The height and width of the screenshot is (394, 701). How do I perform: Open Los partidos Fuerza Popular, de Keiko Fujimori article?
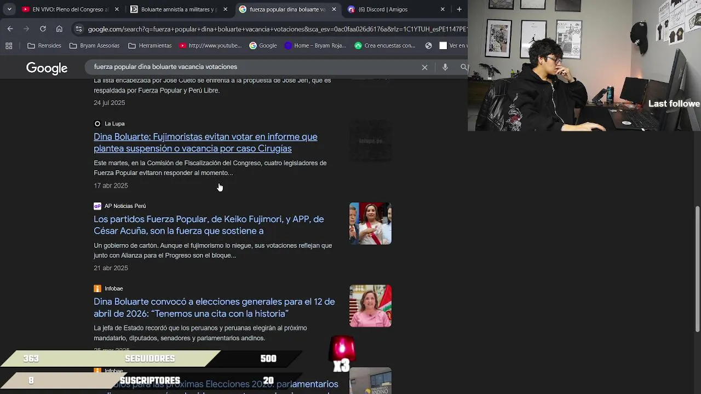click(x=209, y=225)
